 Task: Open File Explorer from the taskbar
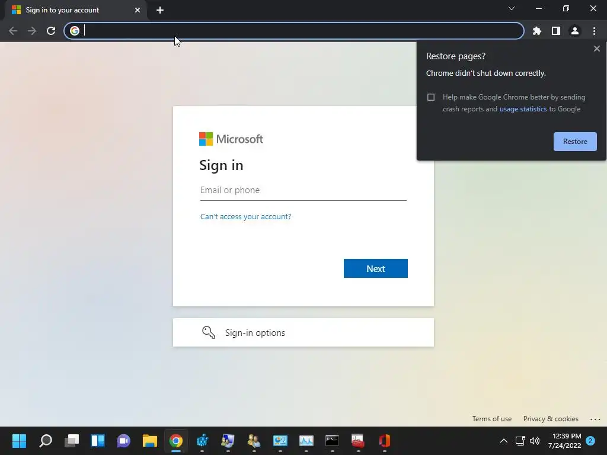[x=150, y=441]
